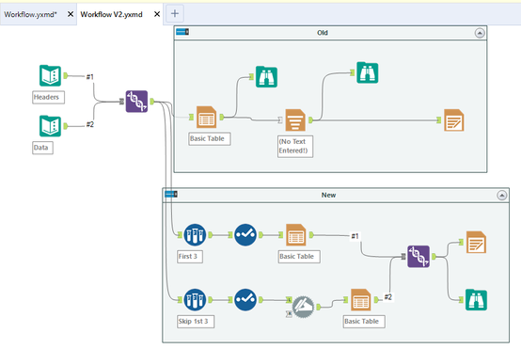Viewport: 521px width, 349px height.
Task: Toggle the enable switch of the Old container
Action: pyautogui.click(x=182, y=32)
